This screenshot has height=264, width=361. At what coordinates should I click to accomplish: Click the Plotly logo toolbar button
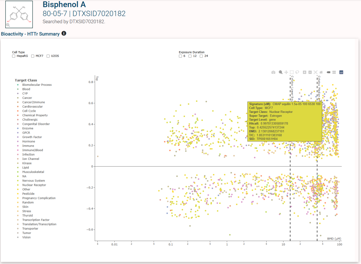click(341, 72)
